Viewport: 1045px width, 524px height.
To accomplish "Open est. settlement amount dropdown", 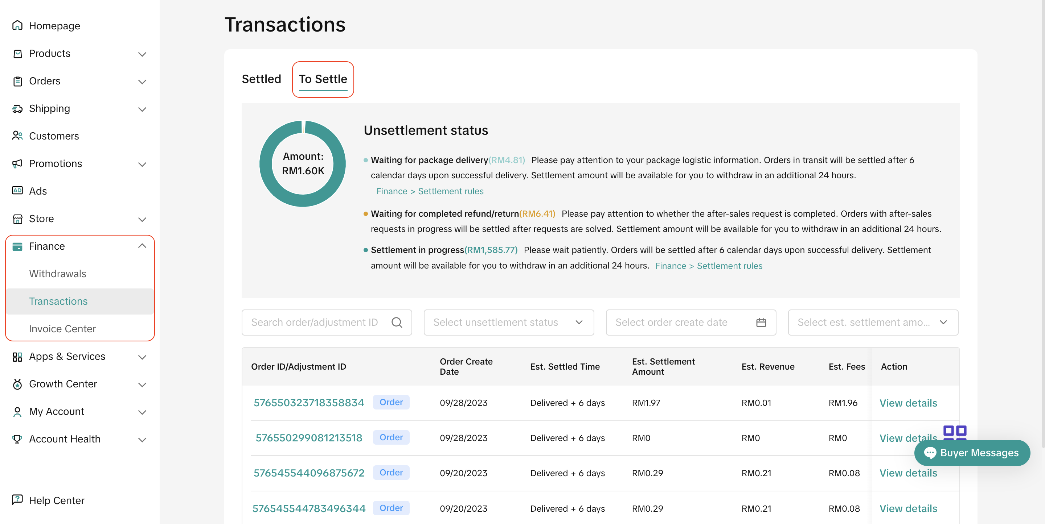I will click(x=873, y=323).
